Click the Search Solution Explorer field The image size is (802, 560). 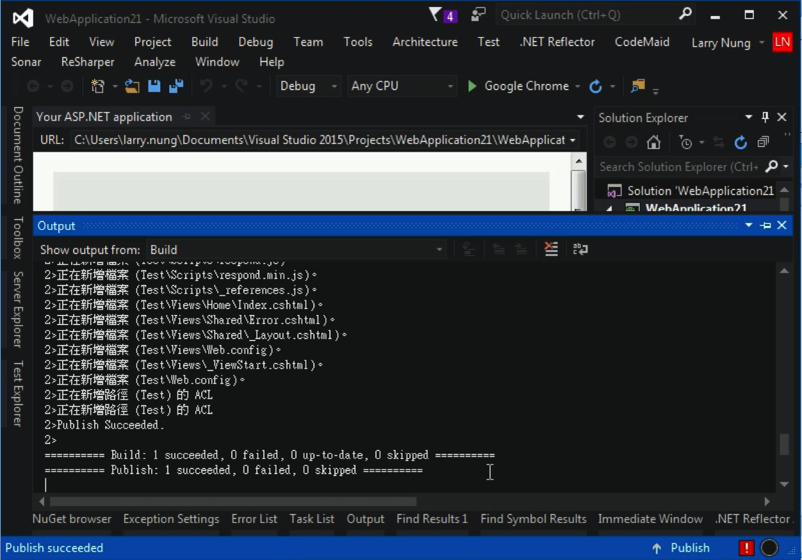click(679, 166)
